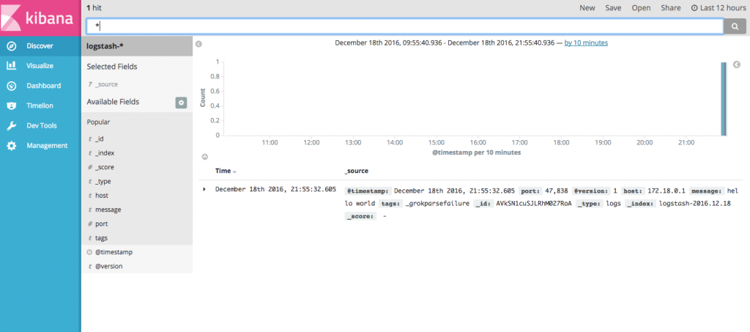Expand the December 18th document row
Image resolution: width=750 pixels, height=332 pixels.
204,189
